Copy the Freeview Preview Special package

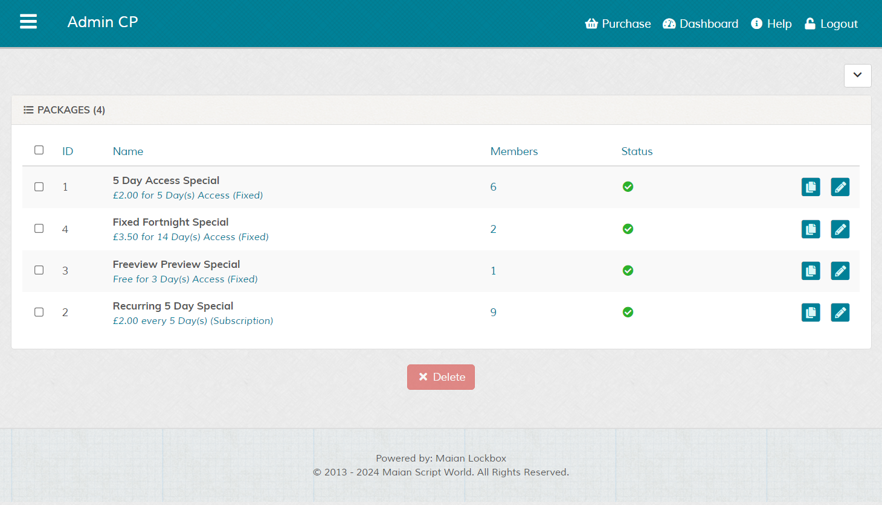[x=810, y=271]
